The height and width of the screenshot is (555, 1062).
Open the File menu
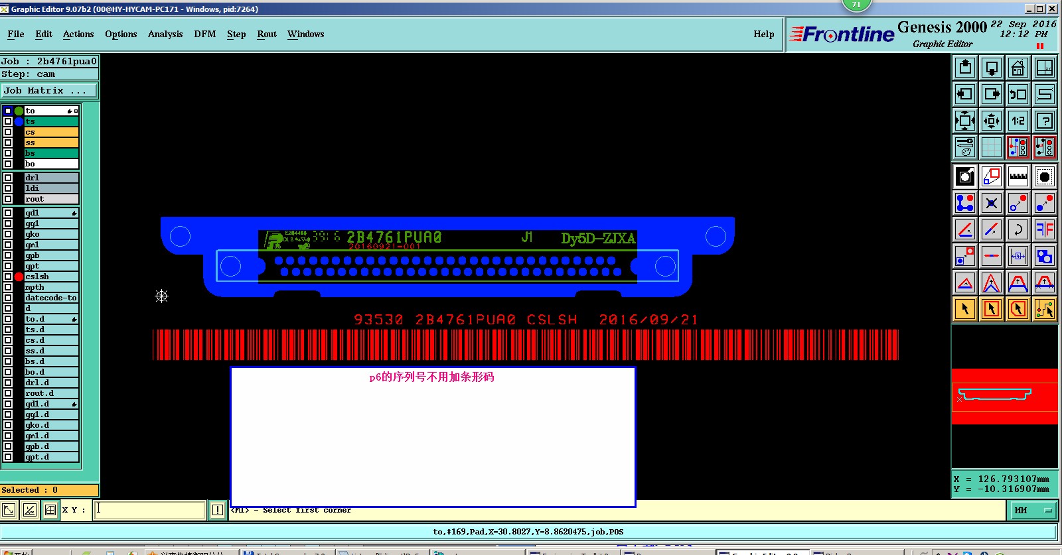pyautogui.click(x=16, y=34)
